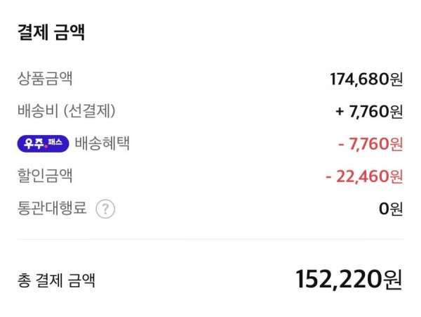Click the red - 7,760원 shipping benefit
421x317 pixels.
click(370, 144)
